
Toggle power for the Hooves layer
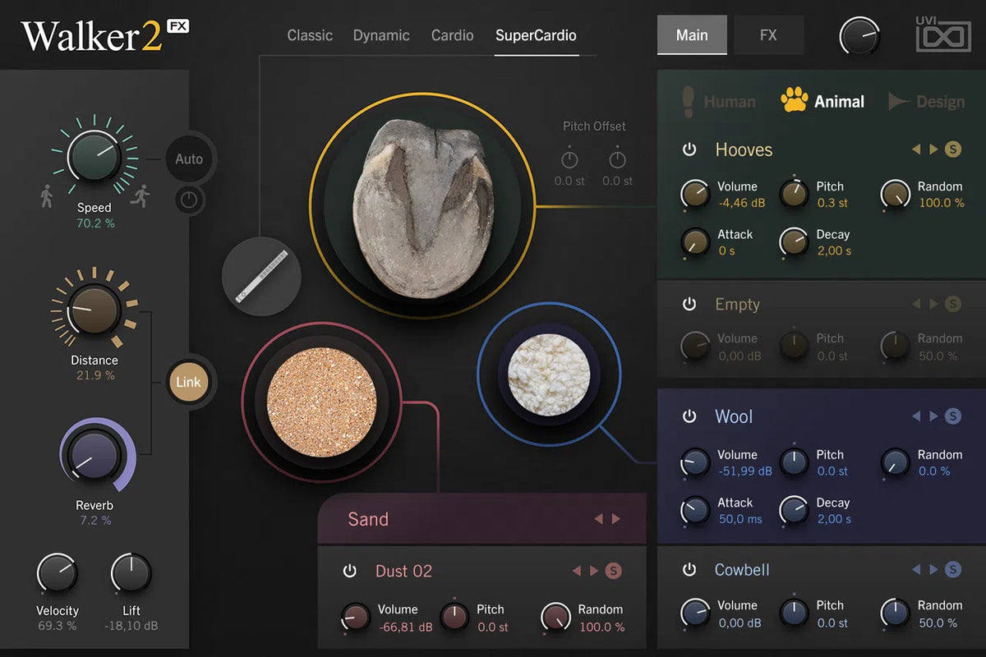pos(689,149)
